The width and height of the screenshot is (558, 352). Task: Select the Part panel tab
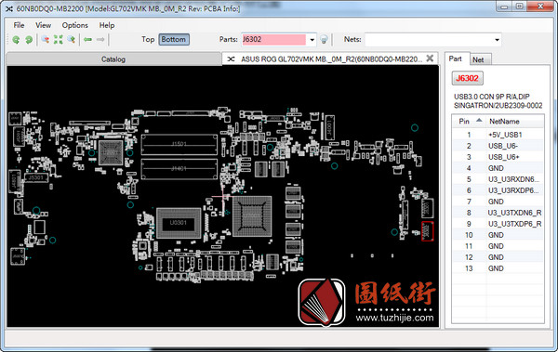click(456, 59)
